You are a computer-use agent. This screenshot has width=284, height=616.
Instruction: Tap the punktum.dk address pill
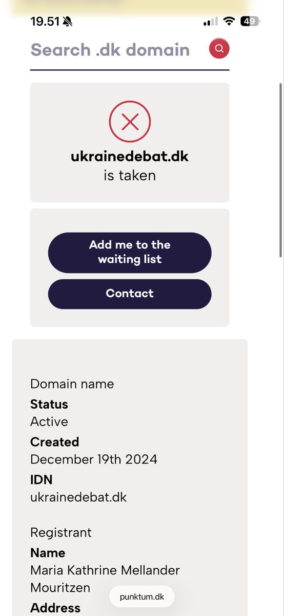pos(142,596)
